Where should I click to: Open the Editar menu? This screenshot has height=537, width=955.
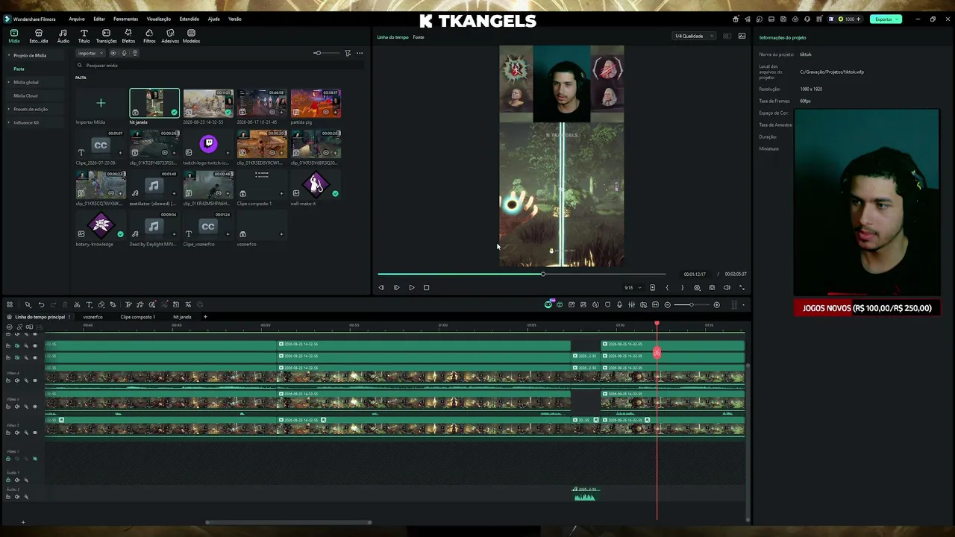[x=99, y=19]
